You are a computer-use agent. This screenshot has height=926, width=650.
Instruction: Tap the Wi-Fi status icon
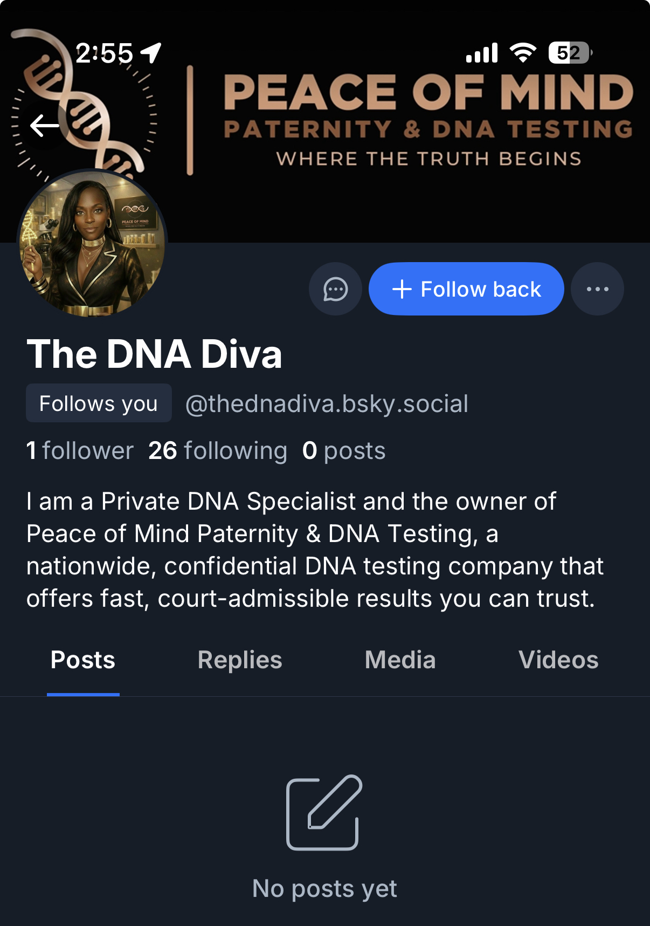(x=522, y=53)
